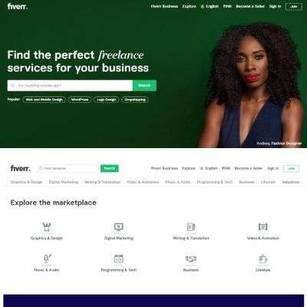Open the Graphics & Design tab in the category bar
307x307 pixels.
tap(26, 182)
